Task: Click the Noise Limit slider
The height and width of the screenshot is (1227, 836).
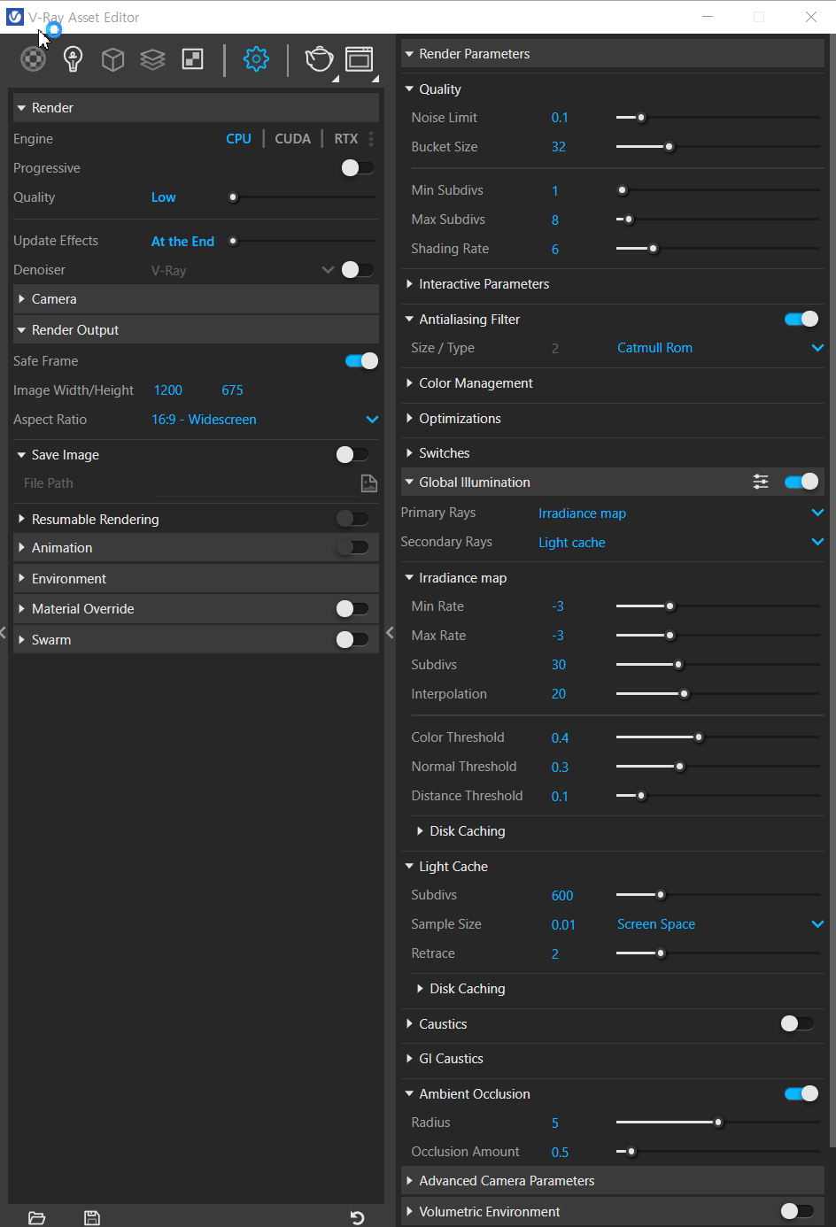Action: pyautogui.click(x=717, y=117)
